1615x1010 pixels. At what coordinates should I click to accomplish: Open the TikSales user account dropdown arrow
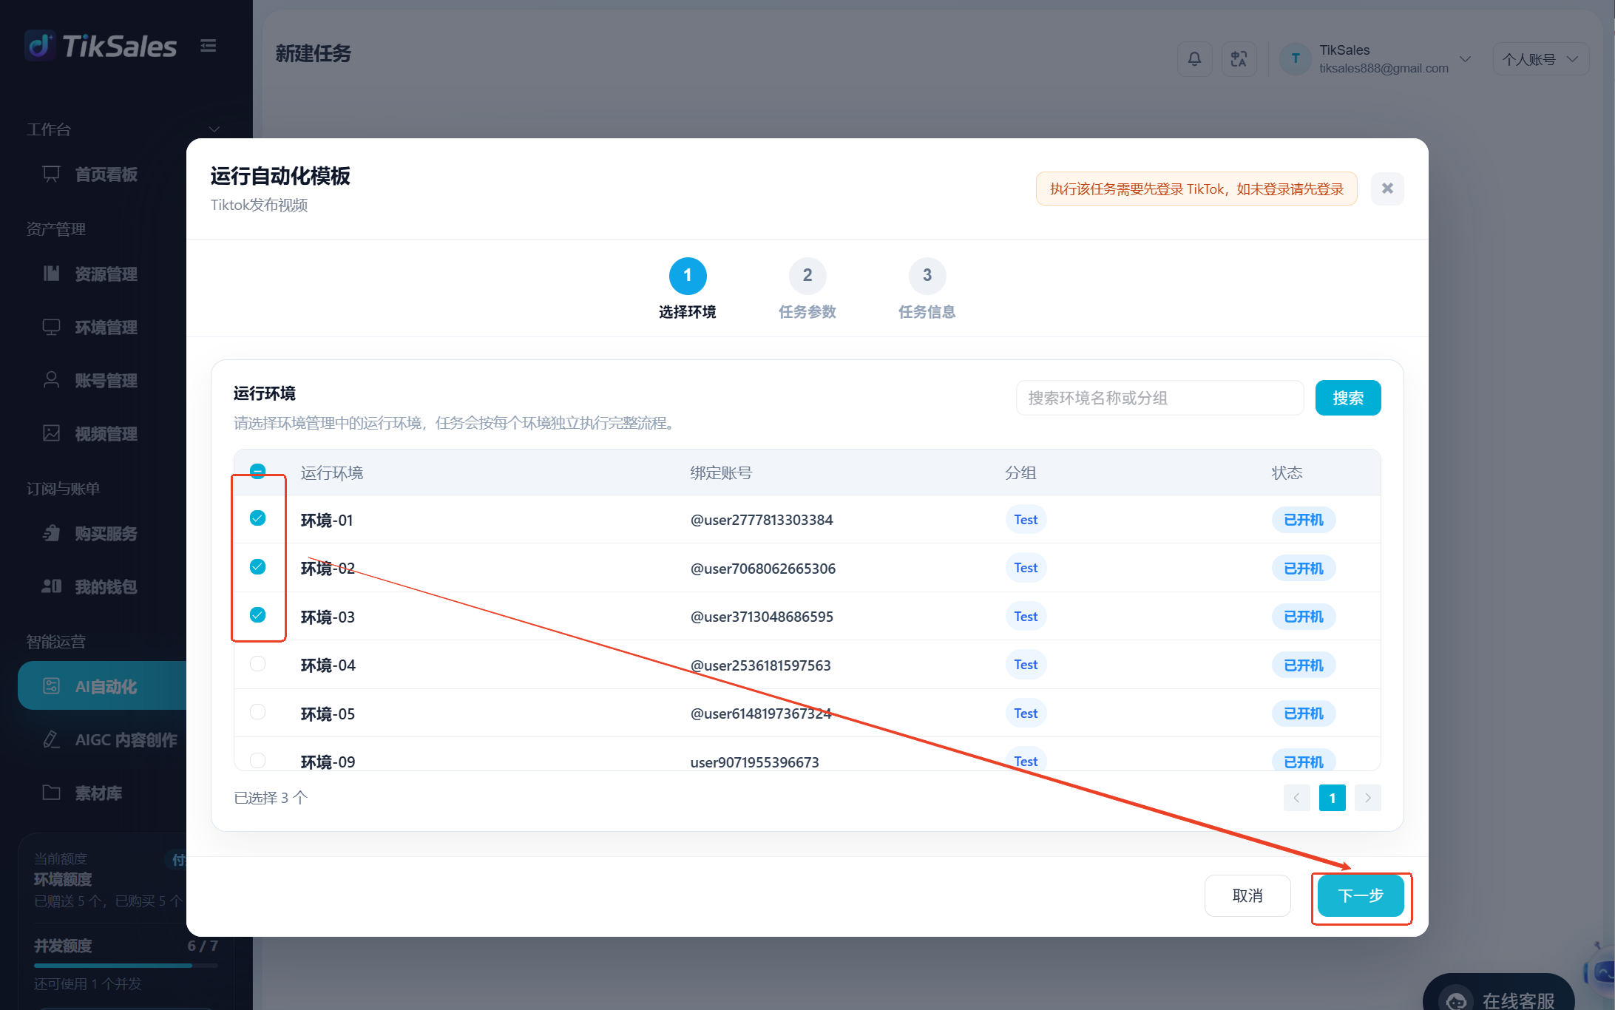pyautogui.click(x=1465, y=59)
